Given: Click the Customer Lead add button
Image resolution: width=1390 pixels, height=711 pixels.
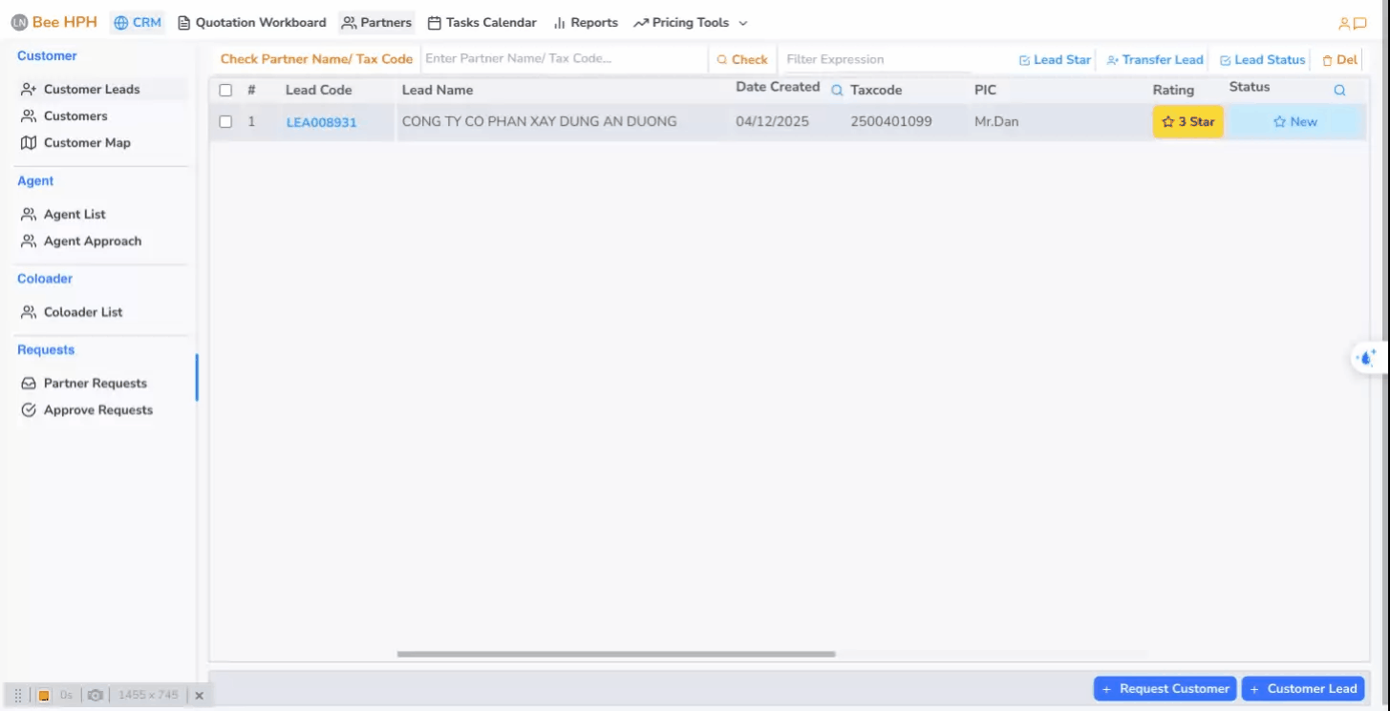Looking at the screenshot, I should 1302,689.
